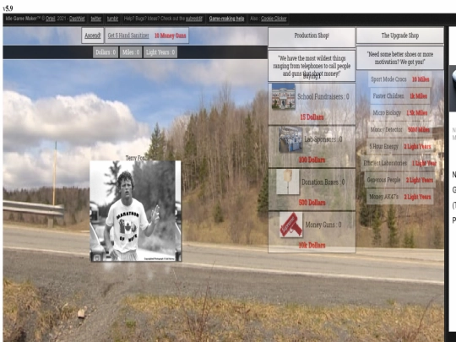Click the Donation Boxes : 0 label
456x342 pixels.
(x=323, y=182)
